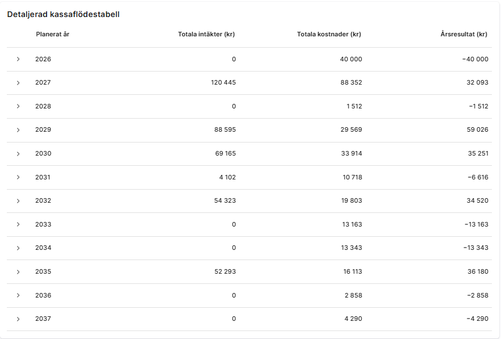Expand the 2032 row chevron
This screenshot has height=339, width=501.
click(x=18, y=200)
